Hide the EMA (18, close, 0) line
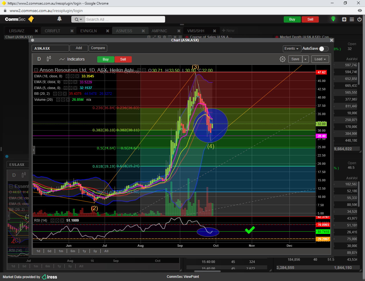 coord(67,76)
